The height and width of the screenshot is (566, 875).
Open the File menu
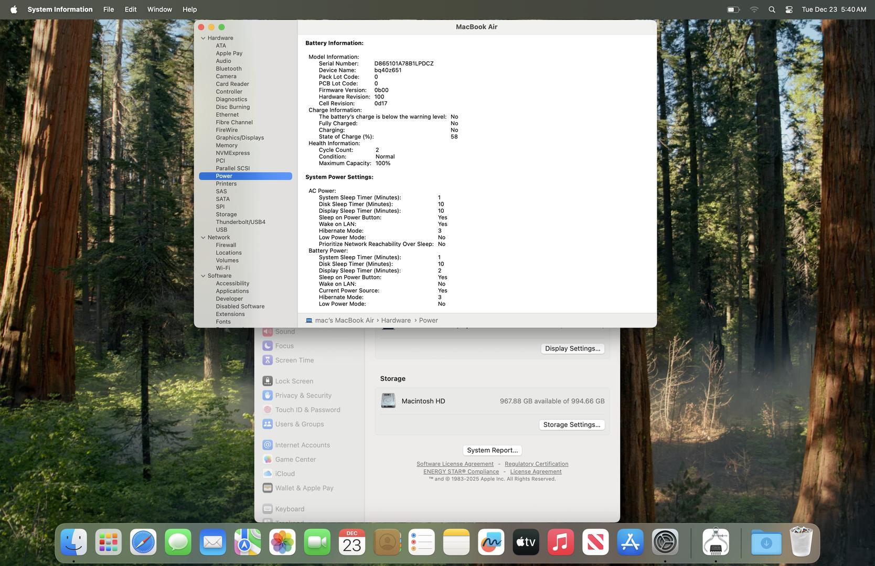tap(109, 9)
